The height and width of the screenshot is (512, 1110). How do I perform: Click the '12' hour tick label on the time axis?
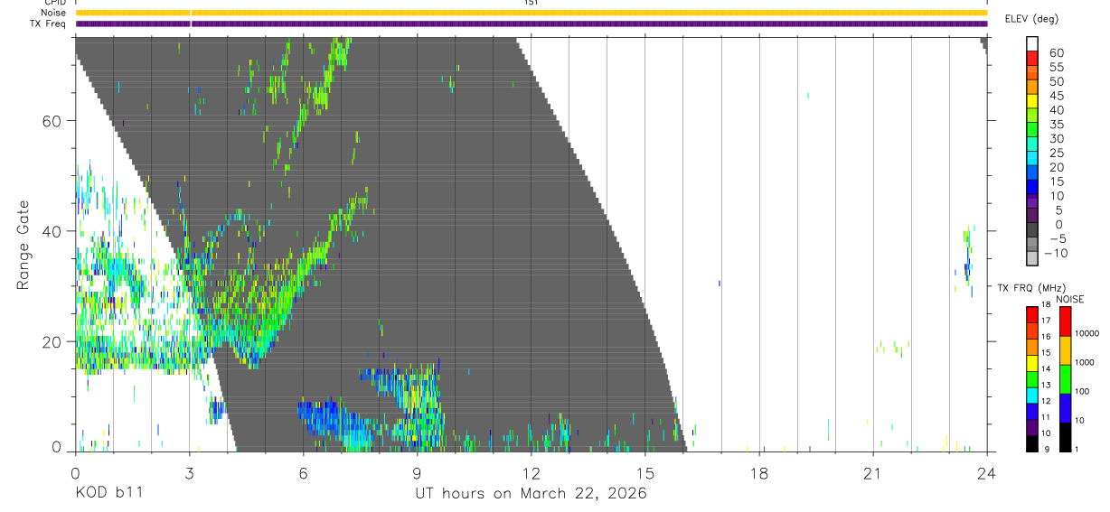pos(531,473)
